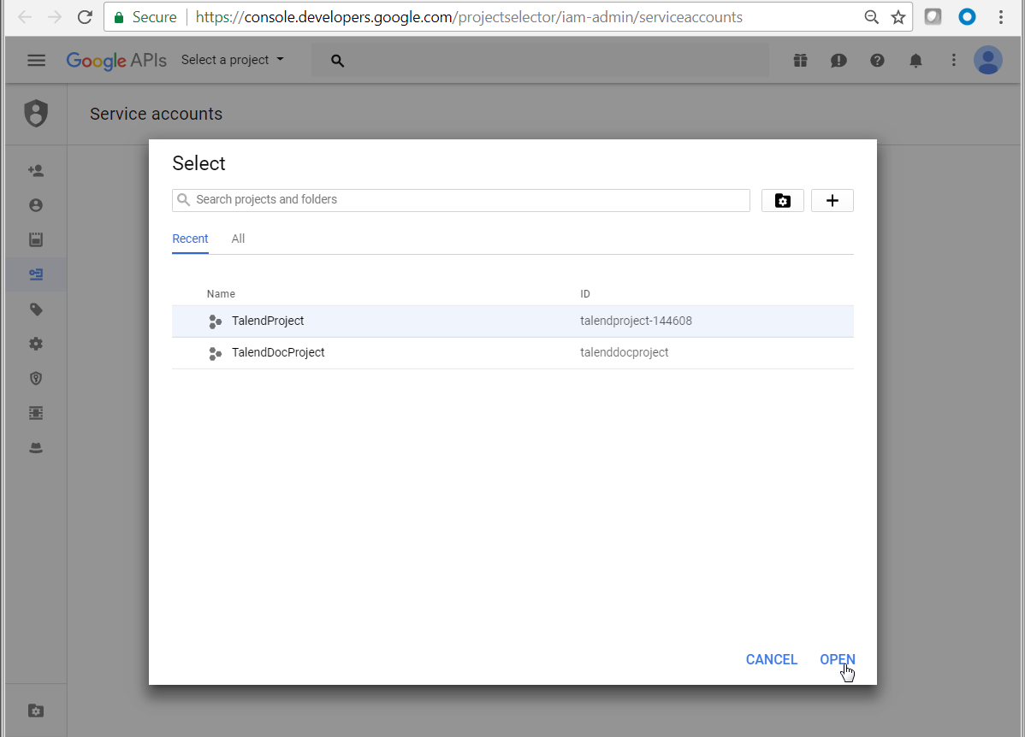Open the Chrome browser menu
The image size is (1025, 737).
(x=1001, y=17)
